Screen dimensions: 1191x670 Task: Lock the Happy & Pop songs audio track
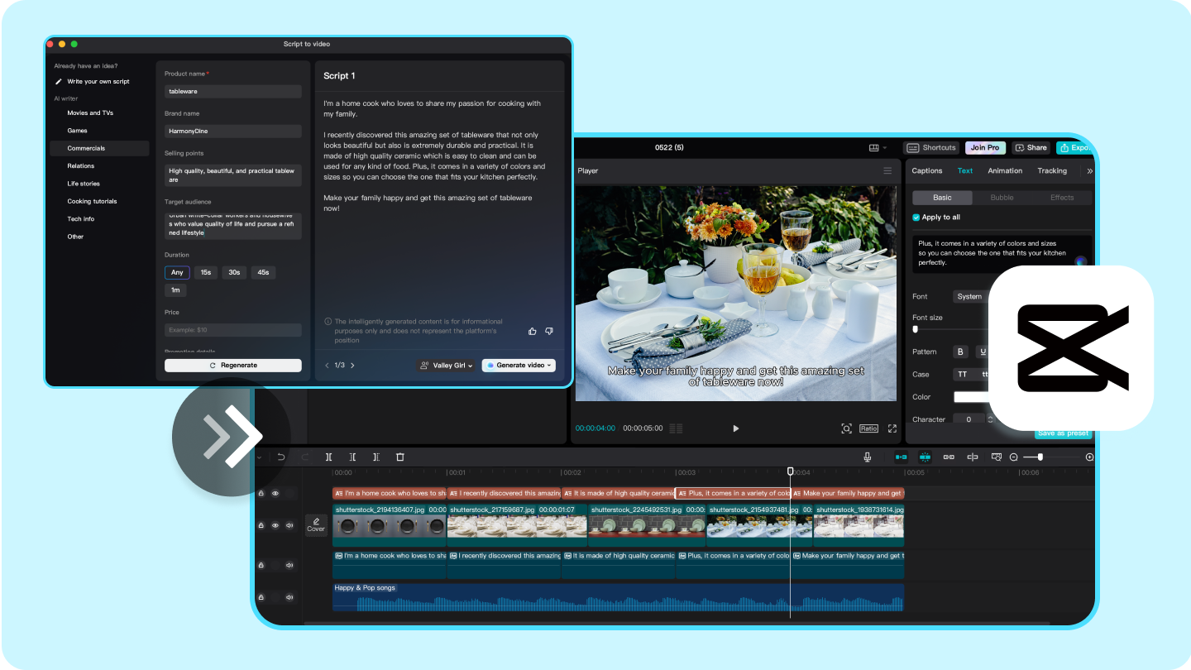click(261, 596)
